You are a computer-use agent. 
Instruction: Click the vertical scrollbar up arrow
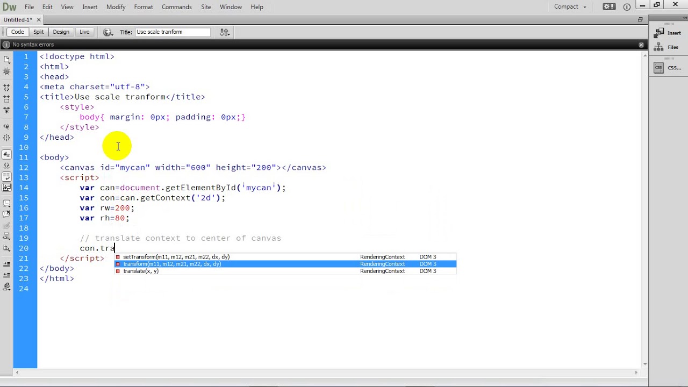coord(644,55)
